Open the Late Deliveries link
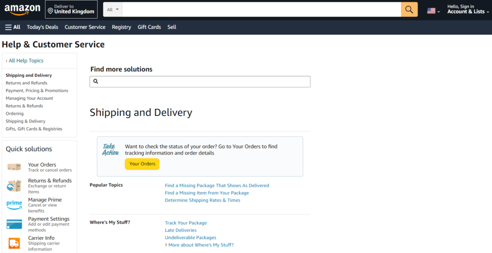Viewport: 492px width, 253px height. click(181, 230)
